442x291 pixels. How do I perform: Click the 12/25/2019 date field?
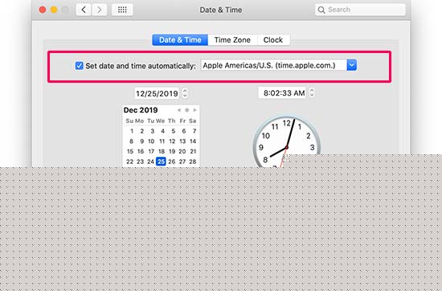point(157,93)
